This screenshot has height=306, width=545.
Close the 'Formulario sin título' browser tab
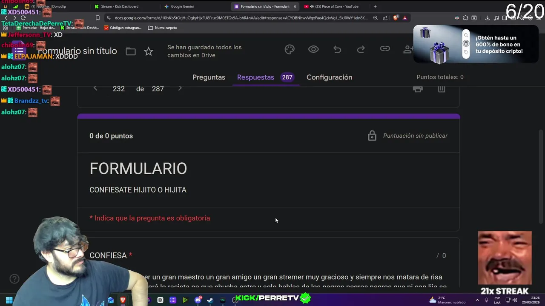[x=295, y=6]
